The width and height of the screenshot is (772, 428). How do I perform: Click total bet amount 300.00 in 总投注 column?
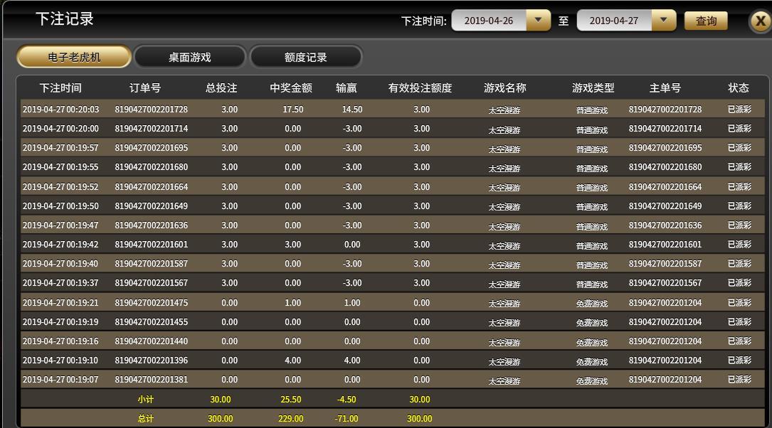[220, 419]
